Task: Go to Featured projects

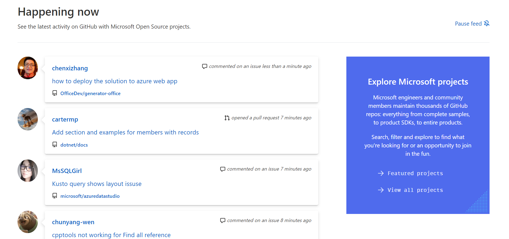Action: (415, 173)
